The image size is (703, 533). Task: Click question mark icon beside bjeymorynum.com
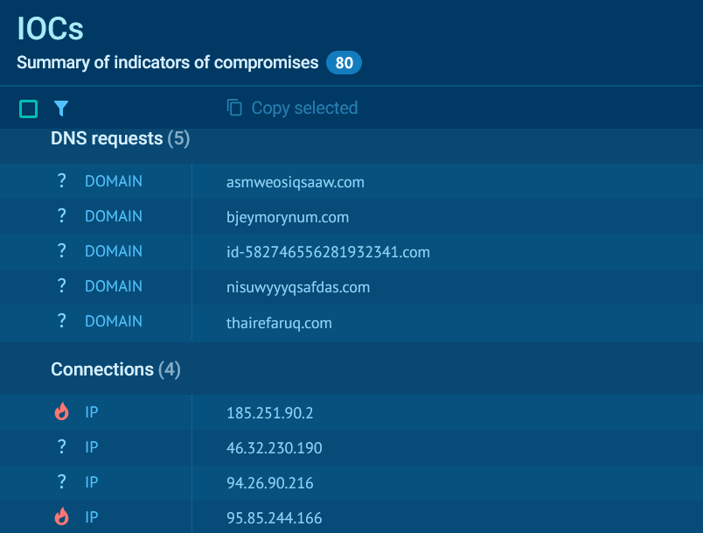pos(61,216)
